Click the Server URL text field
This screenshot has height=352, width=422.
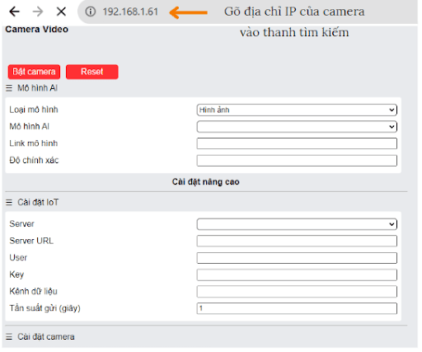pyautogui.click(x=297, y=241)
